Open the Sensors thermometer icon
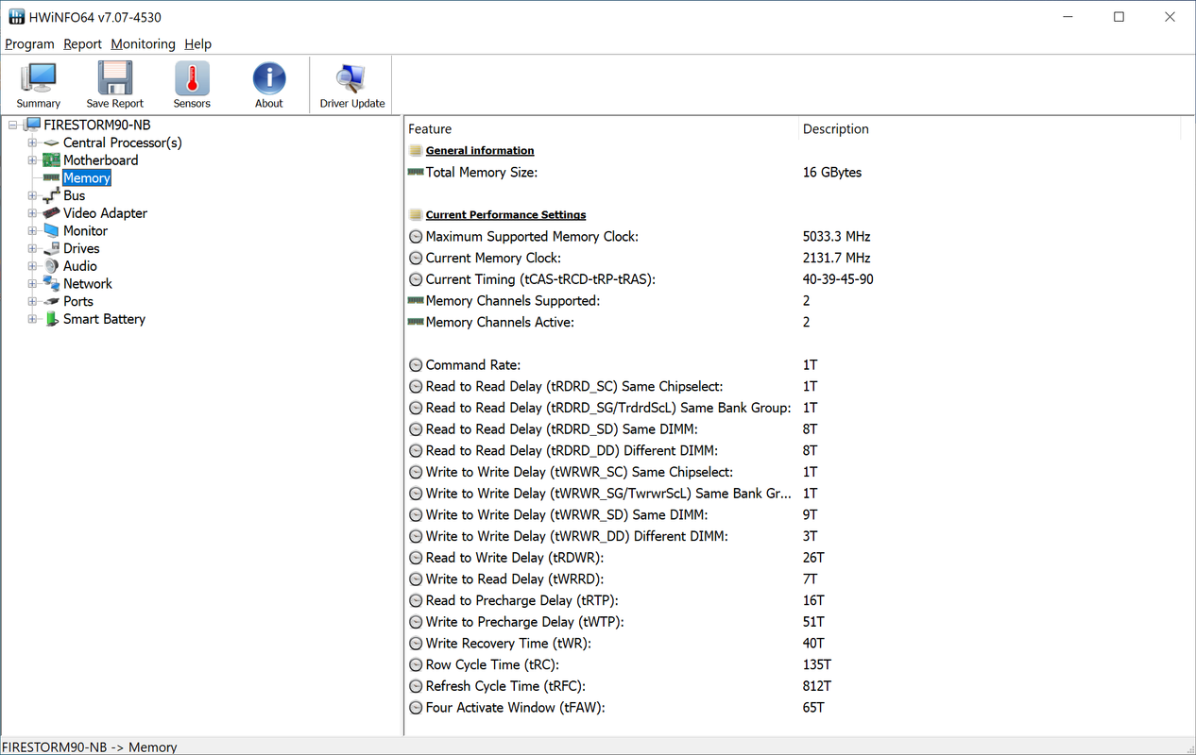This screenshot has width=1196, height=755. click(x=192, y=79)
